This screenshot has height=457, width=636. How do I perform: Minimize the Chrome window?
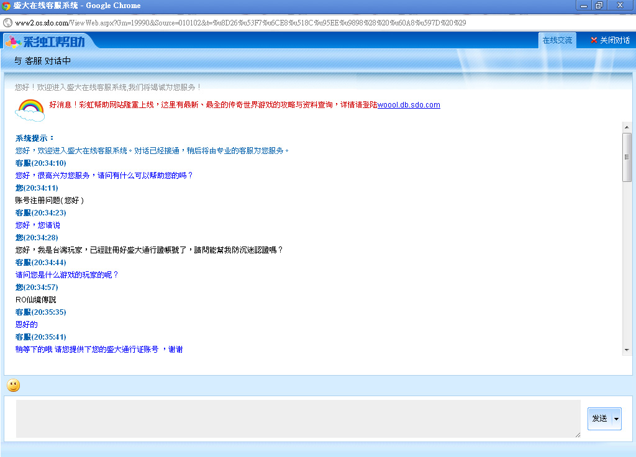584,6
